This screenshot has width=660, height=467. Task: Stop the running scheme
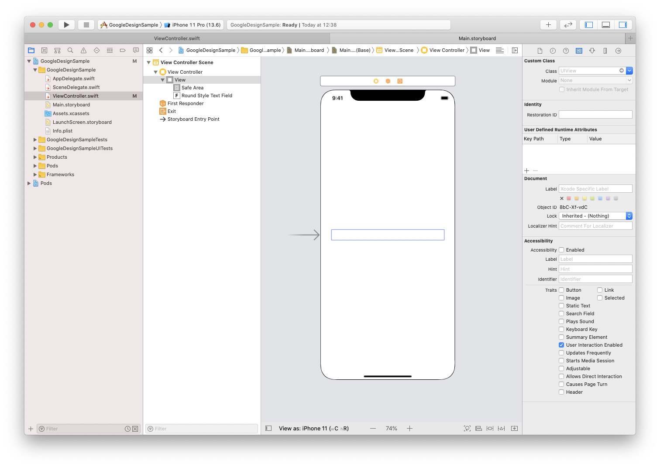(86, 25)
